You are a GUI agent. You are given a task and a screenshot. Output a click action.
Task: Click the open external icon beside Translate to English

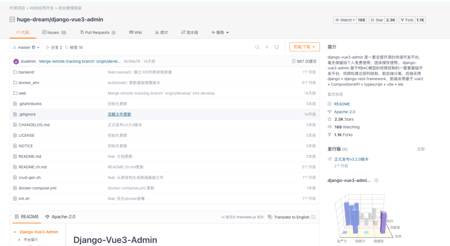[x=314, y=217]
